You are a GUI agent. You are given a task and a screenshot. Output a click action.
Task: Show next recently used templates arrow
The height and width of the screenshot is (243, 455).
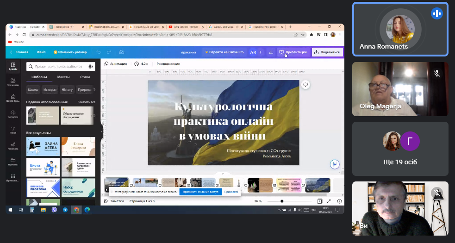[x=94, y=116]
